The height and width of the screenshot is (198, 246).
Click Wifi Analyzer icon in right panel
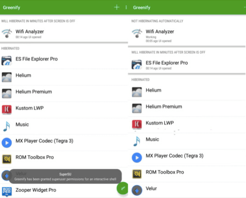point(137,33)
